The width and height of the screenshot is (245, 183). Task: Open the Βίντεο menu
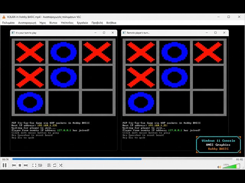[x=53, y=23]
